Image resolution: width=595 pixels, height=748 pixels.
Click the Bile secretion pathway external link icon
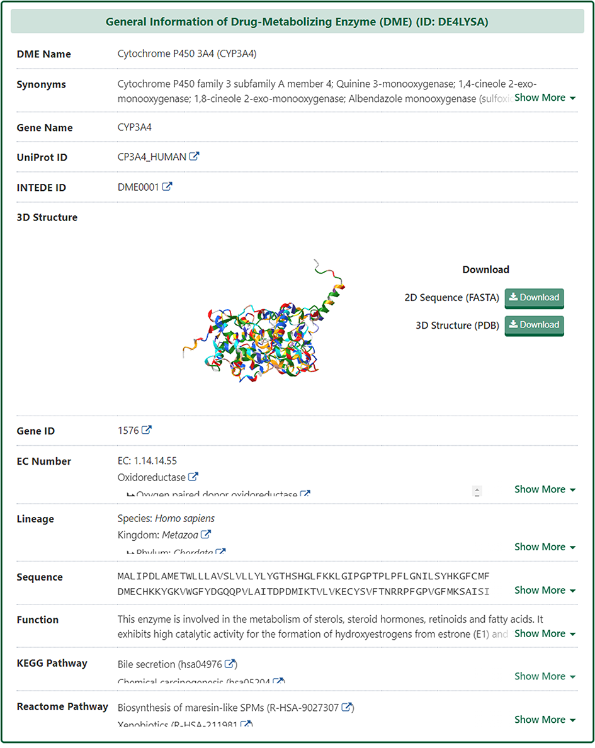(230, 664)
